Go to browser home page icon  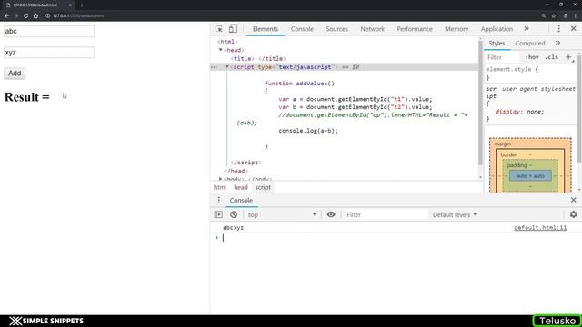[x=35, y=16]
